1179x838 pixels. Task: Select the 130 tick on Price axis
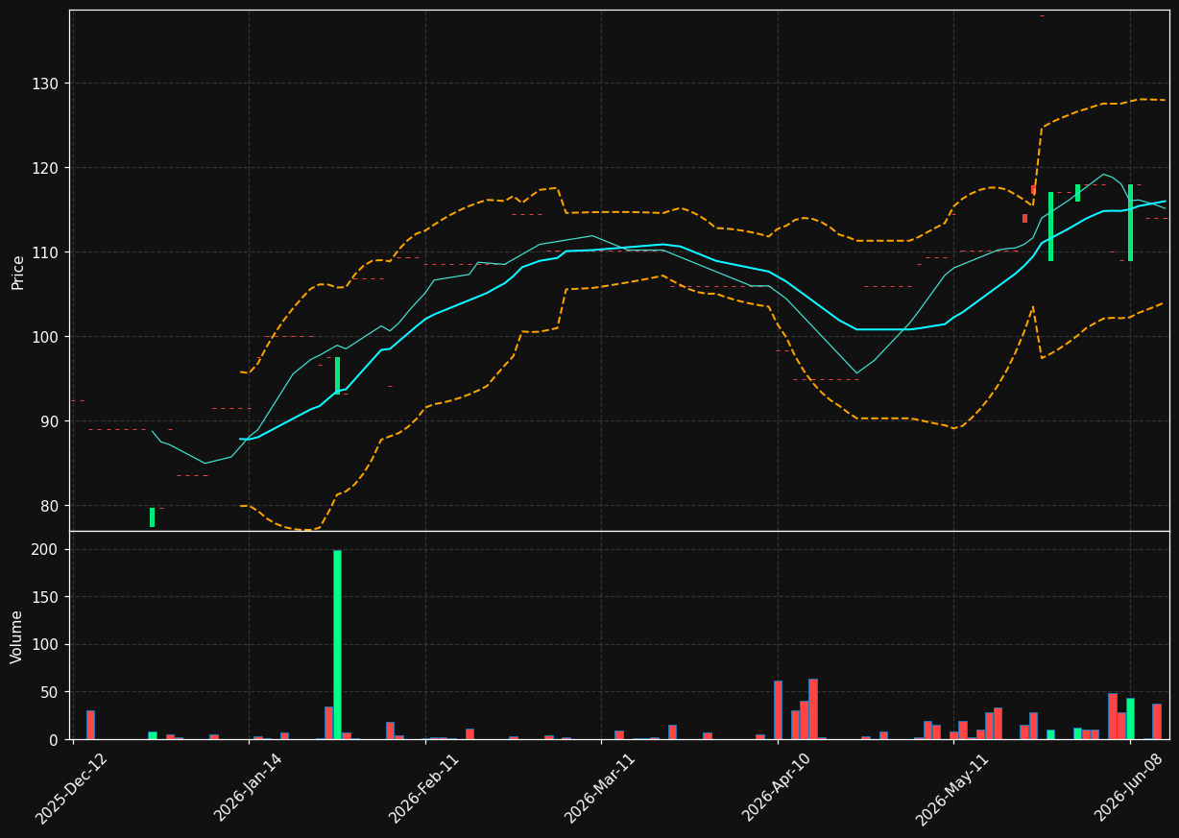46,84
